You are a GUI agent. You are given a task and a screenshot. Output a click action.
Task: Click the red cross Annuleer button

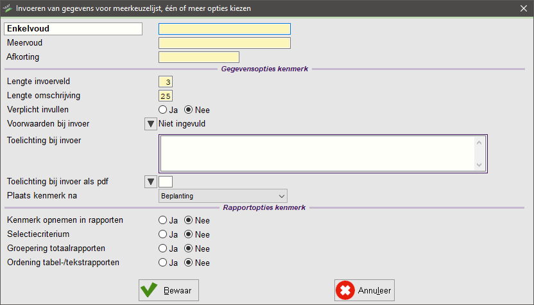364,290
